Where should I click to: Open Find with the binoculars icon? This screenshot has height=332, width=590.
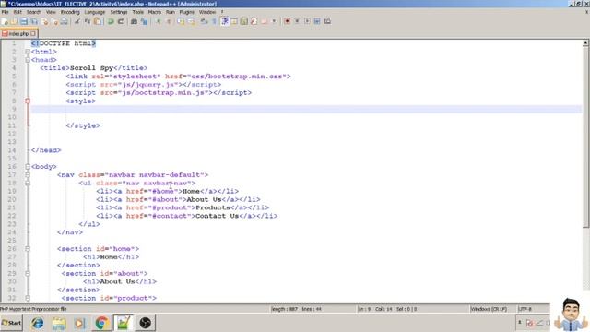tap(134, 21)
